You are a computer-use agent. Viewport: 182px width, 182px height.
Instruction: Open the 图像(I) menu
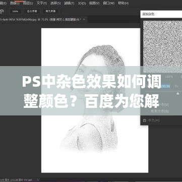tap(14, 3)
